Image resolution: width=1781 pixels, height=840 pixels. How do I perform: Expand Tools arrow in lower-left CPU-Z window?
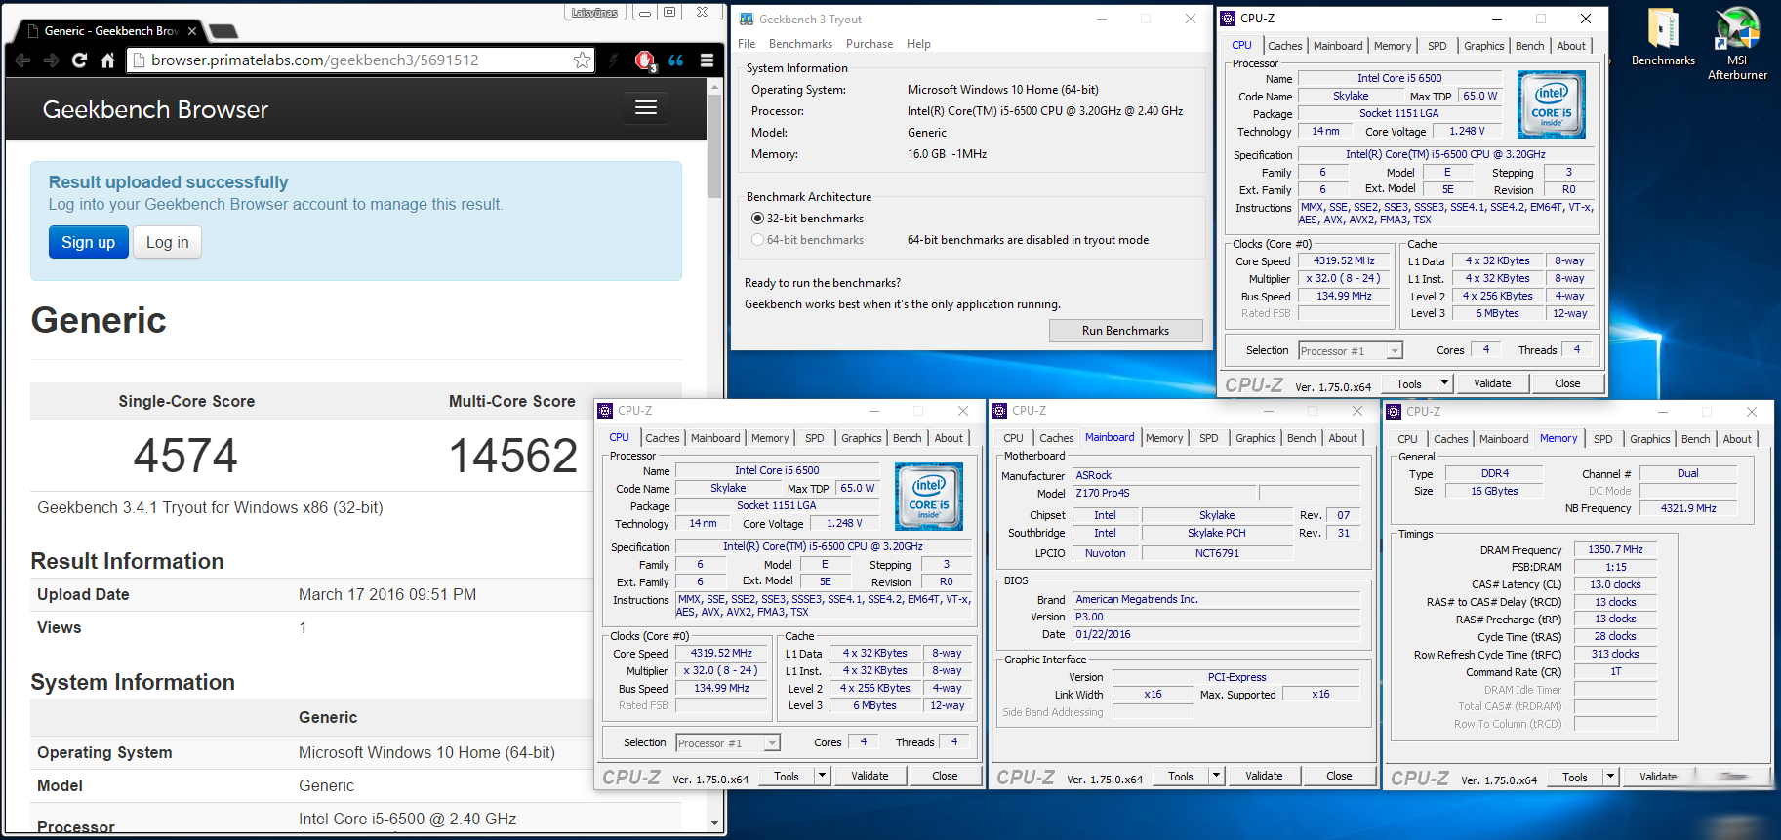822,776
